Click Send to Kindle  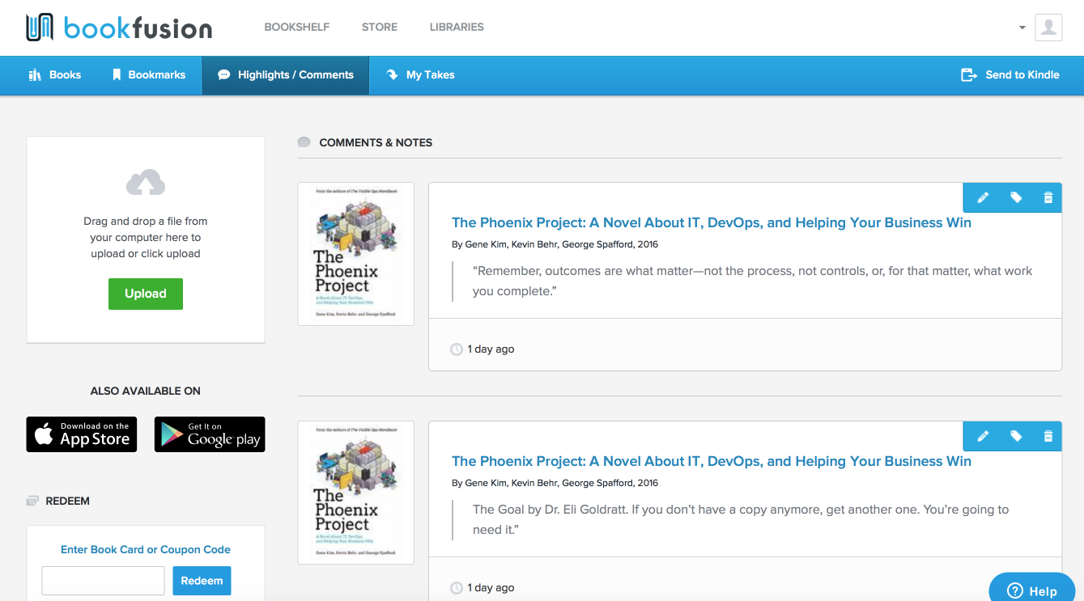pyautogui.click(x=1010, y=75)
